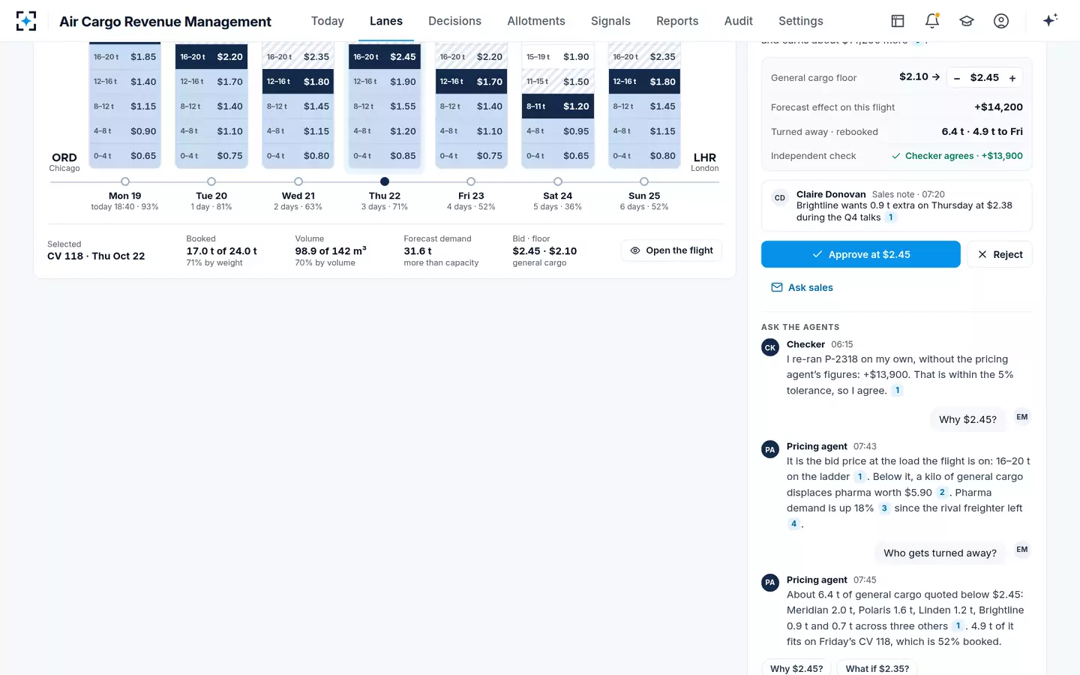Click the CK Checker avatar
This screenshot has width=1080, height=675.
[770, 347]
